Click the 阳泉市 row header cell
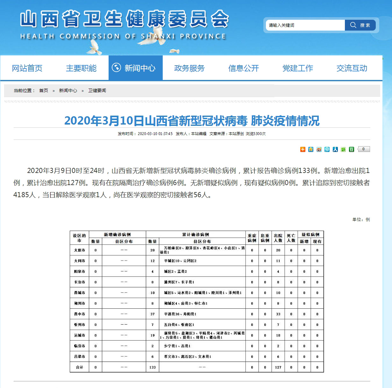The image size is (392, 388). [x=80, y=271]
